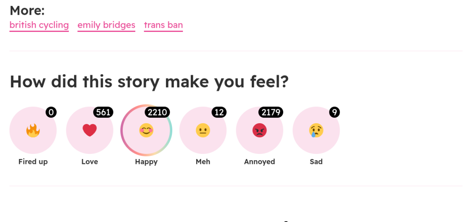This screenshot has height=222, width=472.
Task: Choose the neutral Meh emoji face
Action: (x=203, y=130)
